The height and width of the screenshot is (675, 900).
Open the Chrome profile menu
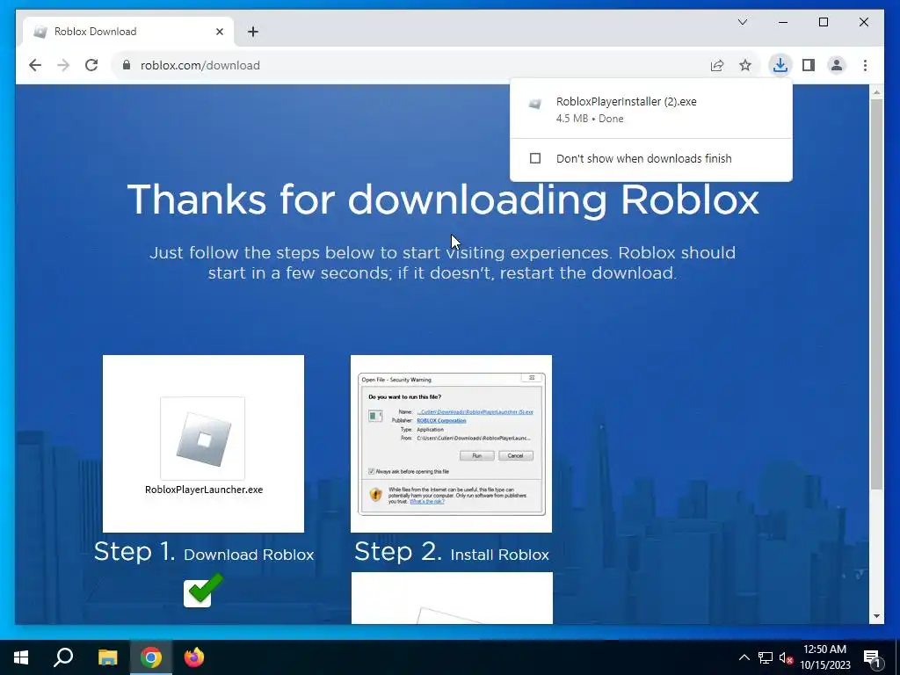[837, 65]
